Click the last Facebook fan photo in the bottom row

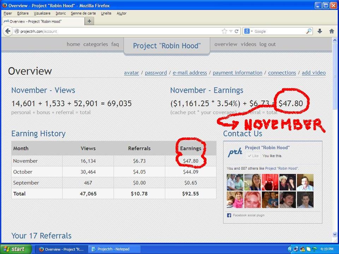click(305, 200)
